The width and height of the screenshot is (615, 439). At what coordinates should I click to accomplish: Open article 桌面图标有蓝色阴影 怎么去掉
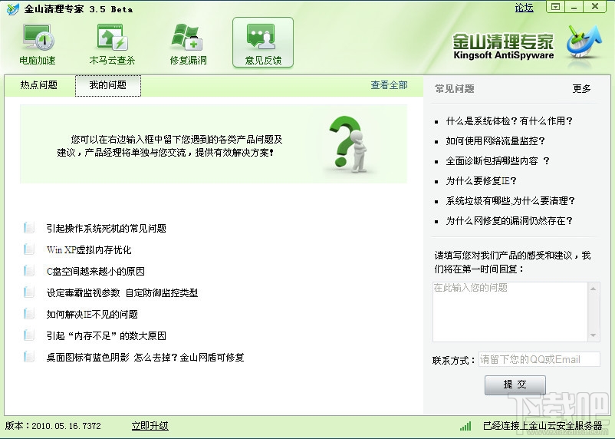pos(146,357)
